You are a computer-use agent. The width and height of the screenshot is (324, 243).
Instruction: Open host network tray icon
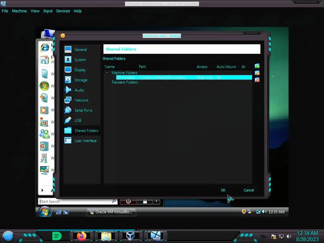281,236
